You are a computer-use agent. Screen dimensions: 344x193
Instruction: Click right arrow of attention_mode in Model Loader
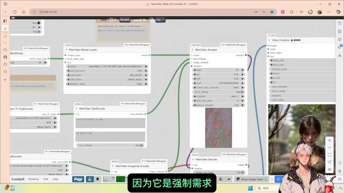click(x=146, y=84)
